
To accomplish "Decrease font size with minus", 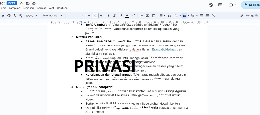I will (89, 16).
